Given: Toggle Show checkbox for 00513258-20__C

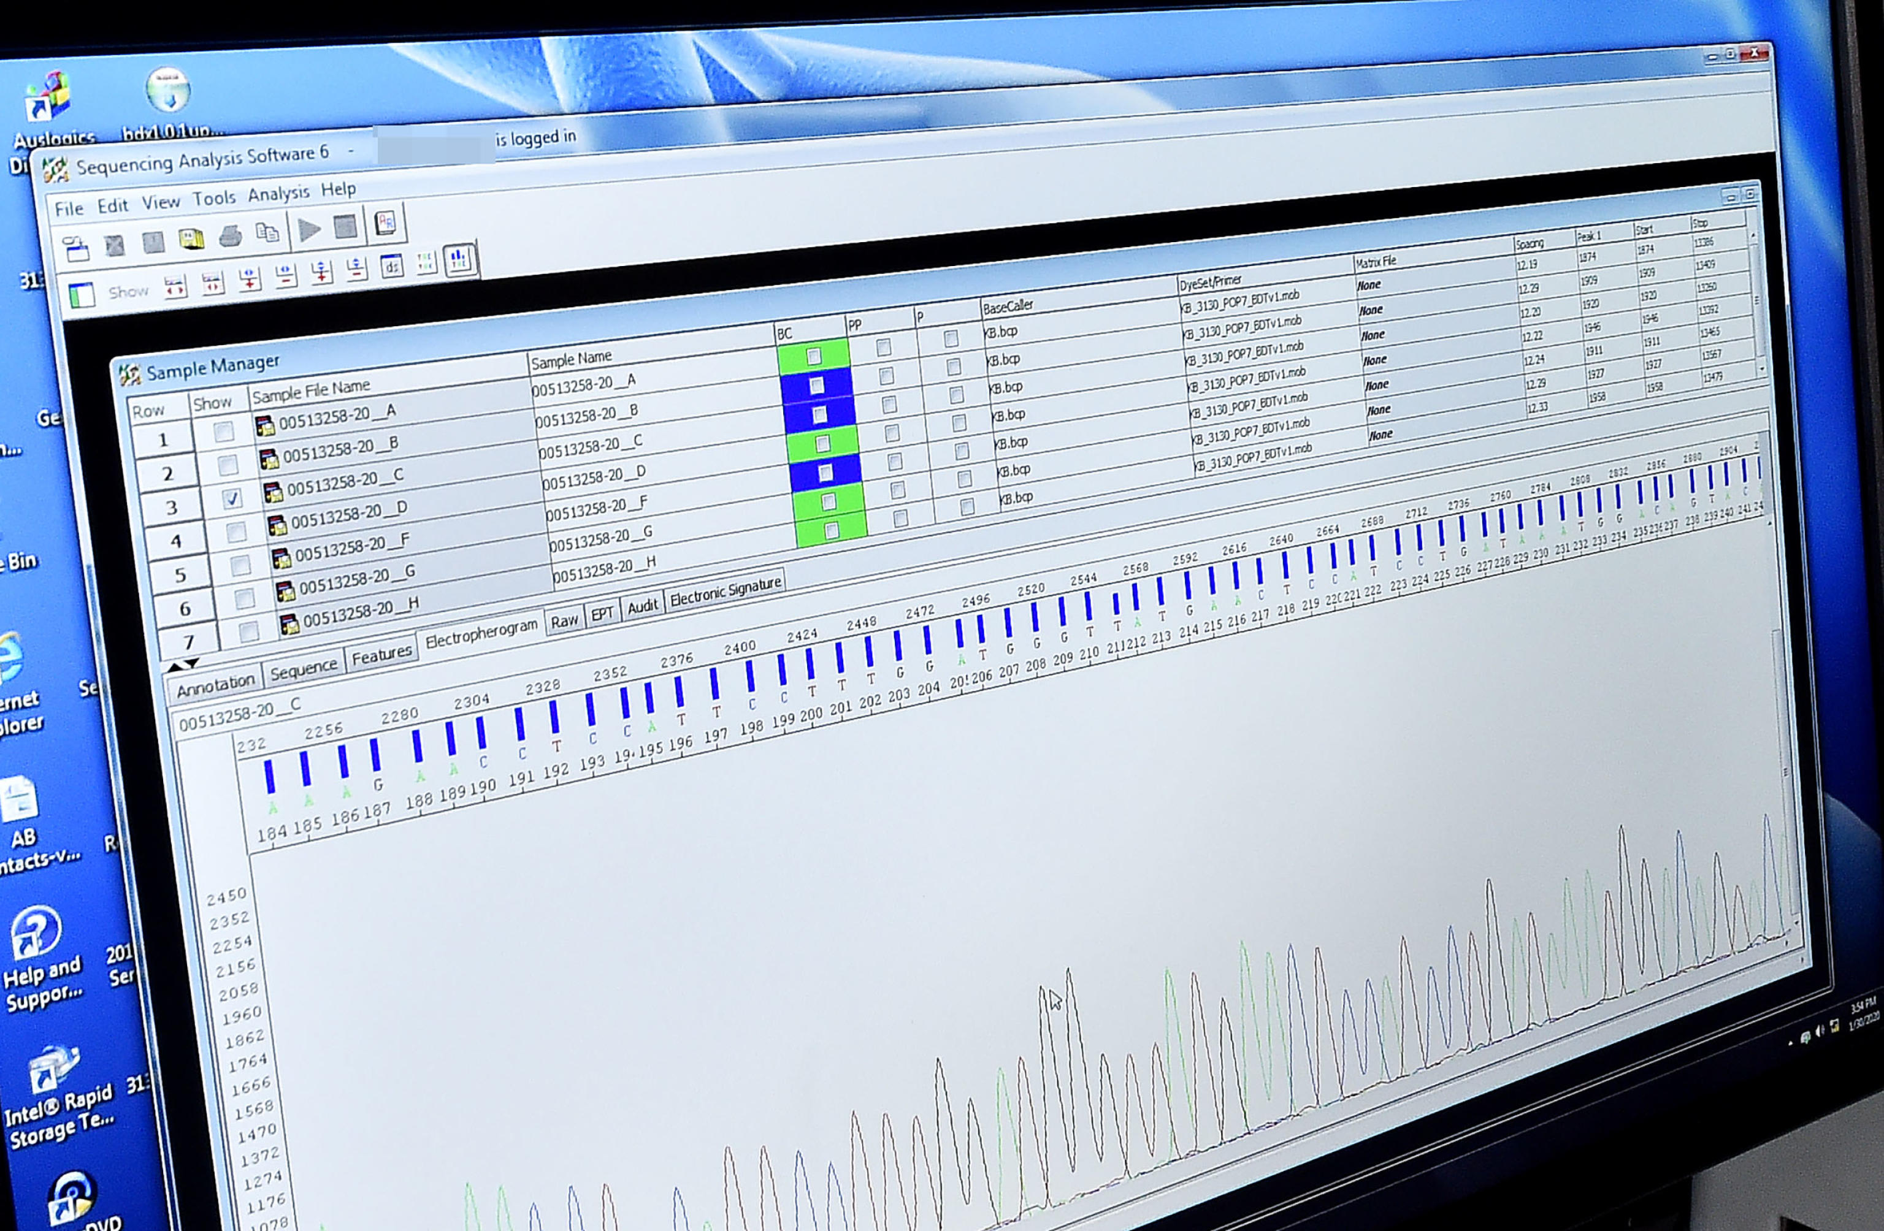Looking at the screenshot, I should [231, 498].
